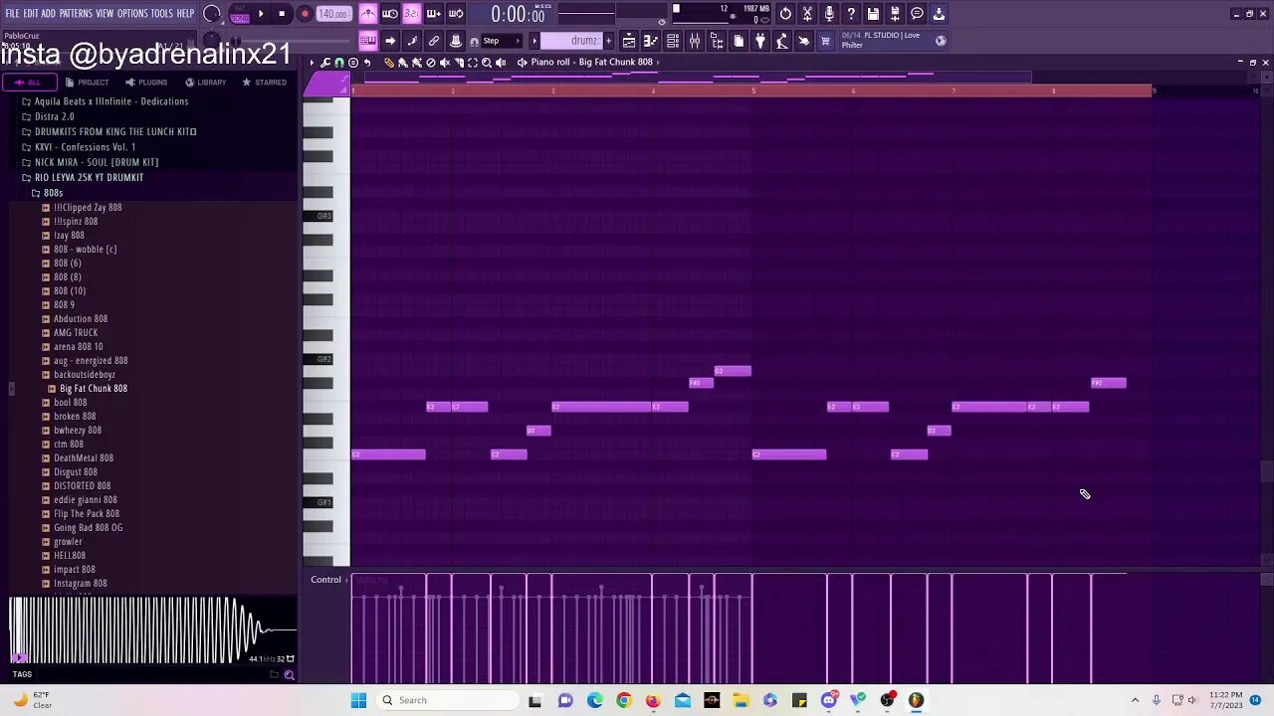Open the piano roll menu arrow
The height and width of the screenshot is (716, 1274).
(x=312, y=63)
